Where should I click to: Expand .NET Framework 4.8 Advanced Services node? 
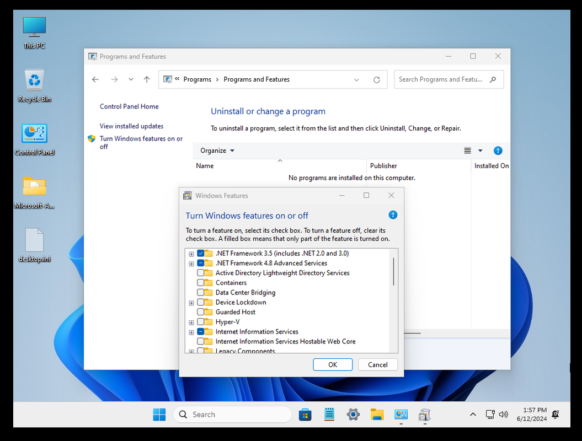[191, 263]
